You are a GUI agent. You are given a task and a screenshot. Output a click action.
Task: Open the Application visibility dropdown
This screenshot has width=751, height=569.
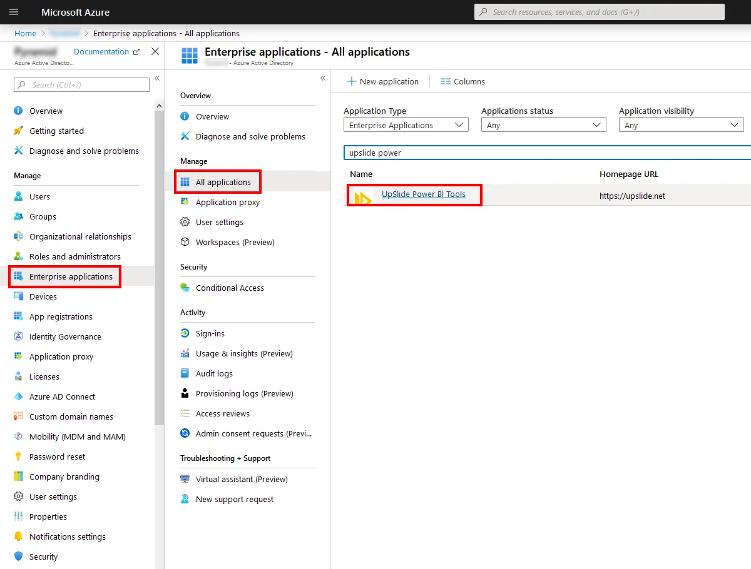(682, 125)
